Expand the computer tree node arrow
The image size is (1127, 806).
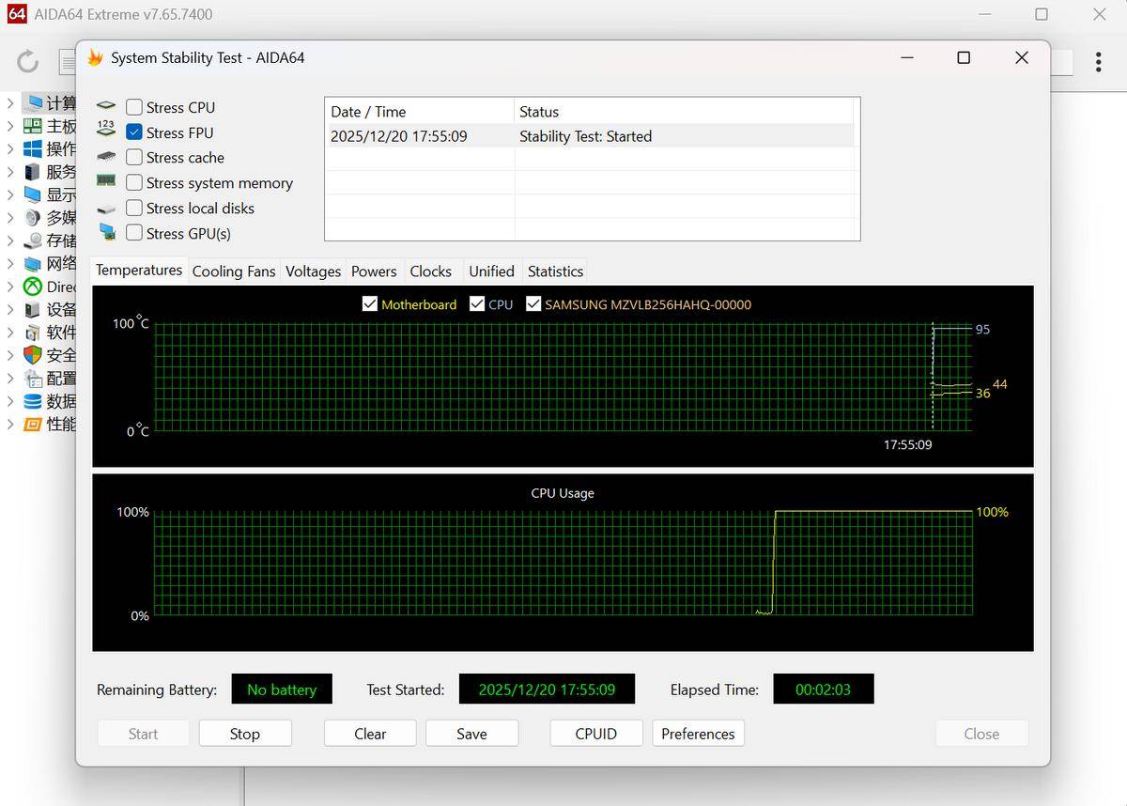click(10, 102)
